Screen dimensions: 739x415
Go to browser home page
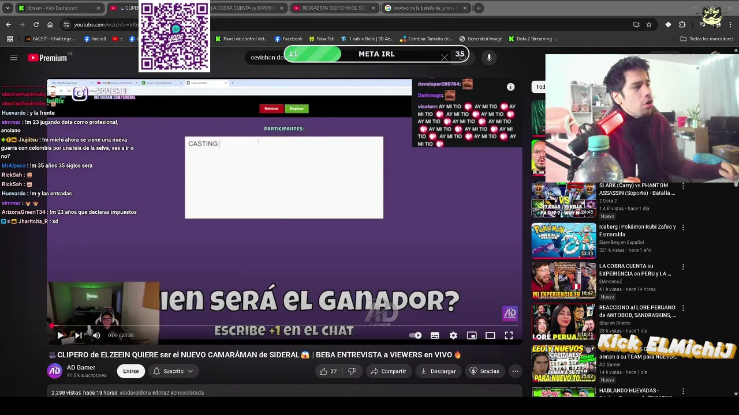50,25
